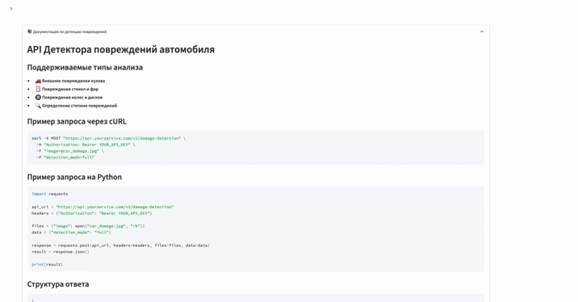
Task: Select the 'API Детектора повреждений автомобиля' title
Action: tap(120, 49)
